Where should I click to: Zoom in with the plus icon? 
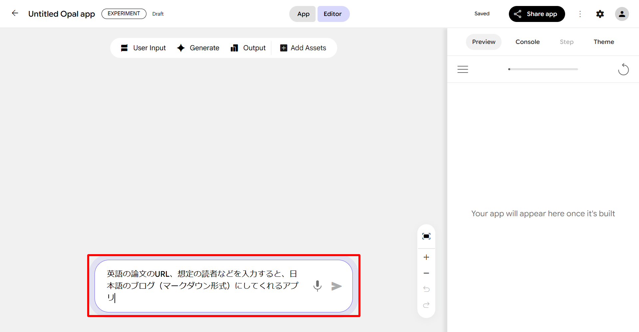426,257
